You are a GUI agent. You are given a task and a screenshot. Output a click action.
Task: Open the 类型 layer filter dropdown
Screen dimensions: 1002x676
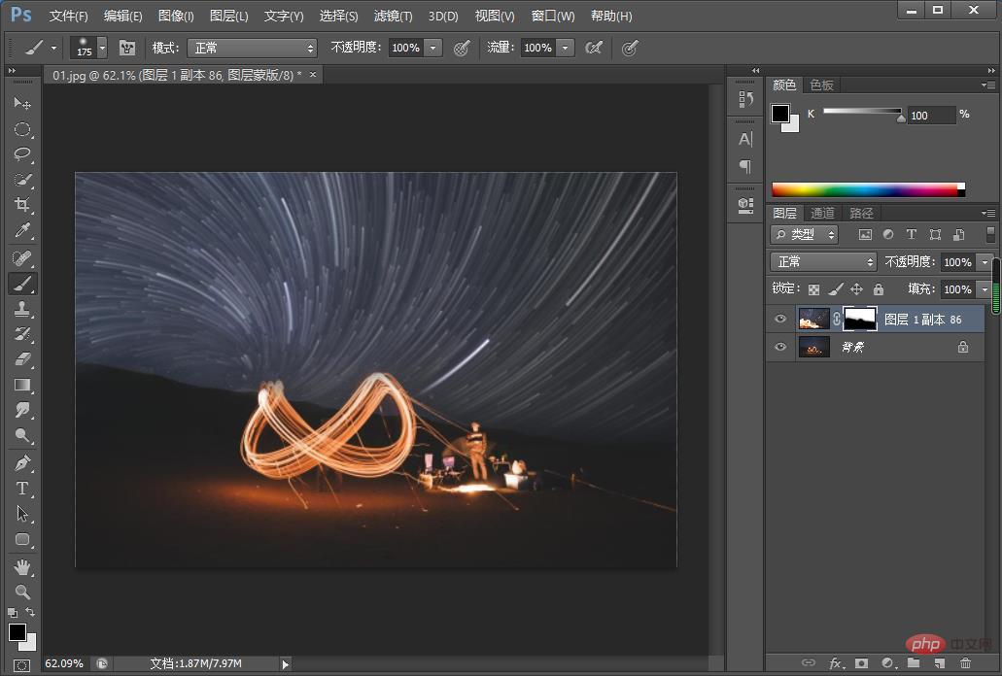click(805, 234)
